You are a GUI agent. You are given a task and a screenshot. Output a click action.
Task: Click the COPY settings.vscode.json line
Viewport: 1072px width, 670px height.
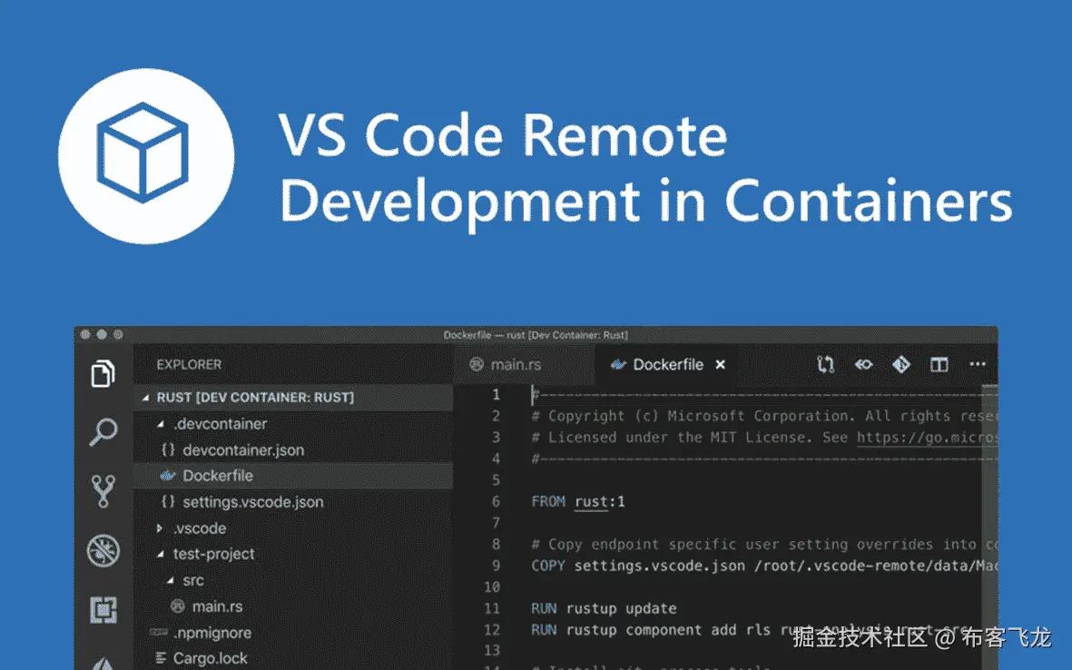[x=764, y=566]
